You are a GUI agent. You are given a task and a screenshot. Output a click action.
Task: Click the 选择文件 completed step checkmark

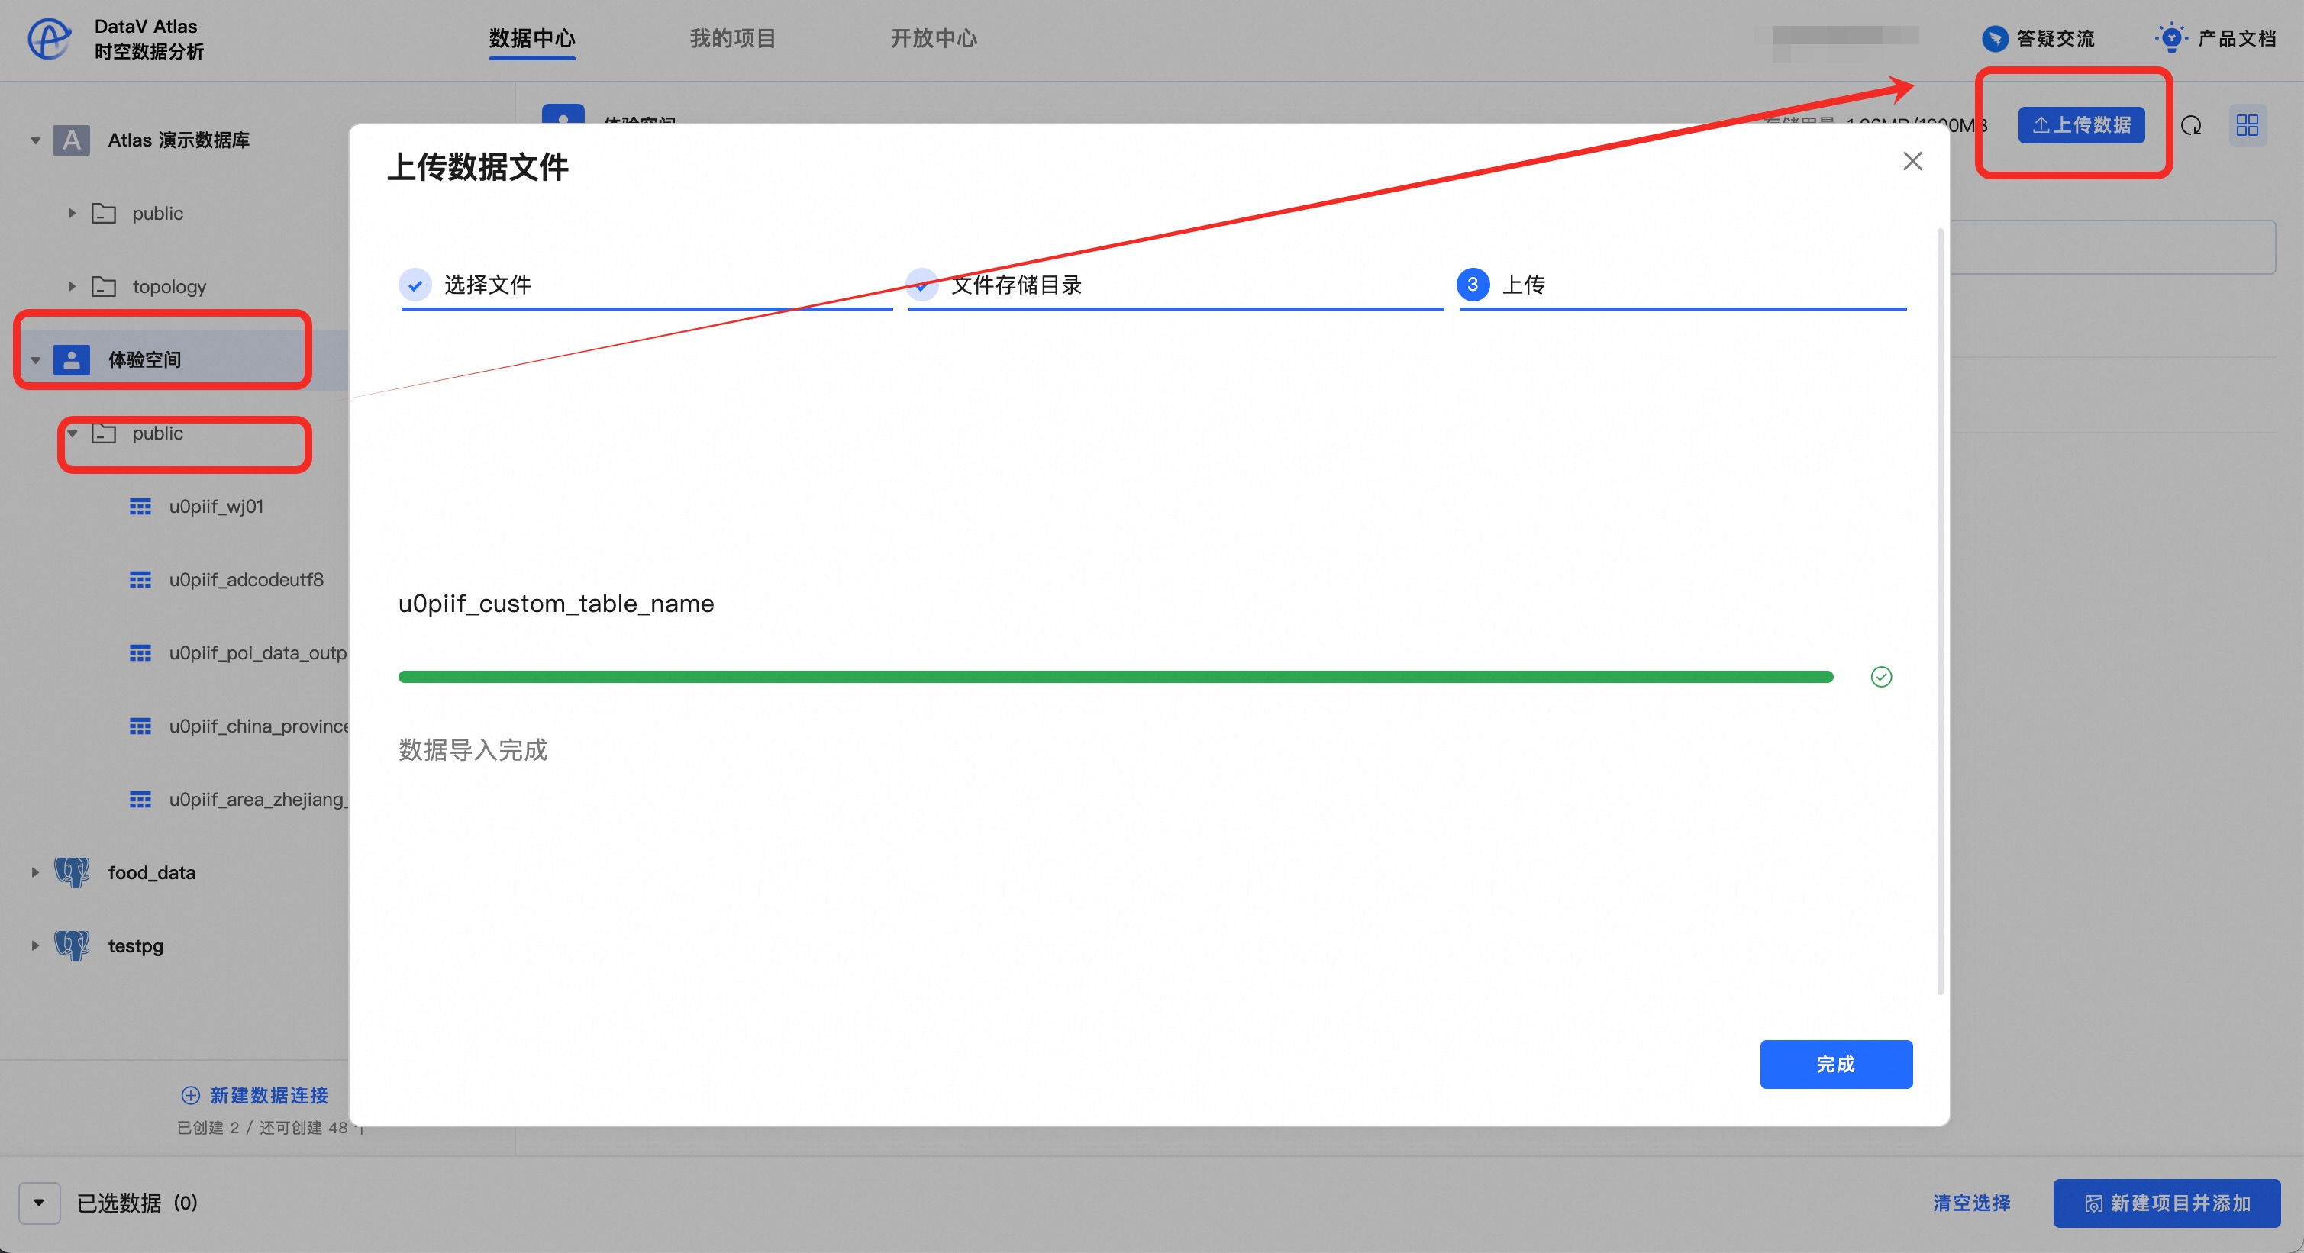[x=415, y=285]
